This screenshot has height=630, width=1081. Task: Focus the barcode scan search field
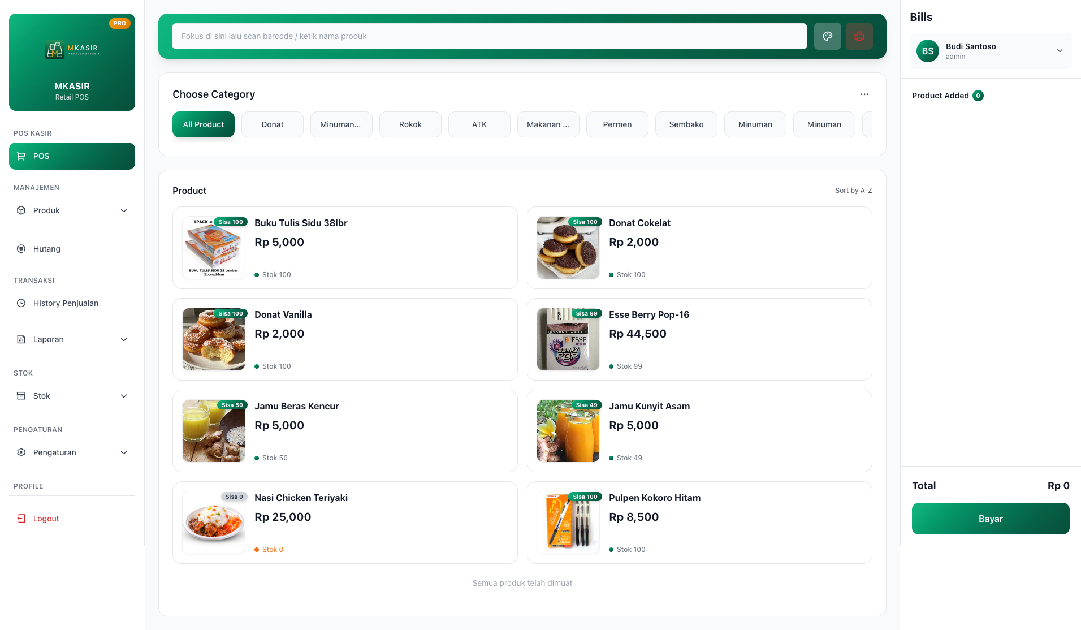coord(489,36)
